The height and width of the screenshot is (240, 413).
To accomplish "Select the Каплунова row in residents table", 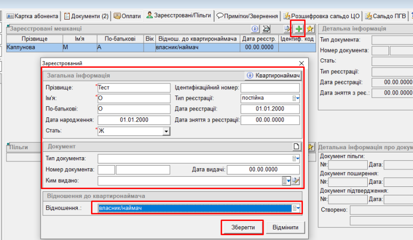I will click(32, 48).
